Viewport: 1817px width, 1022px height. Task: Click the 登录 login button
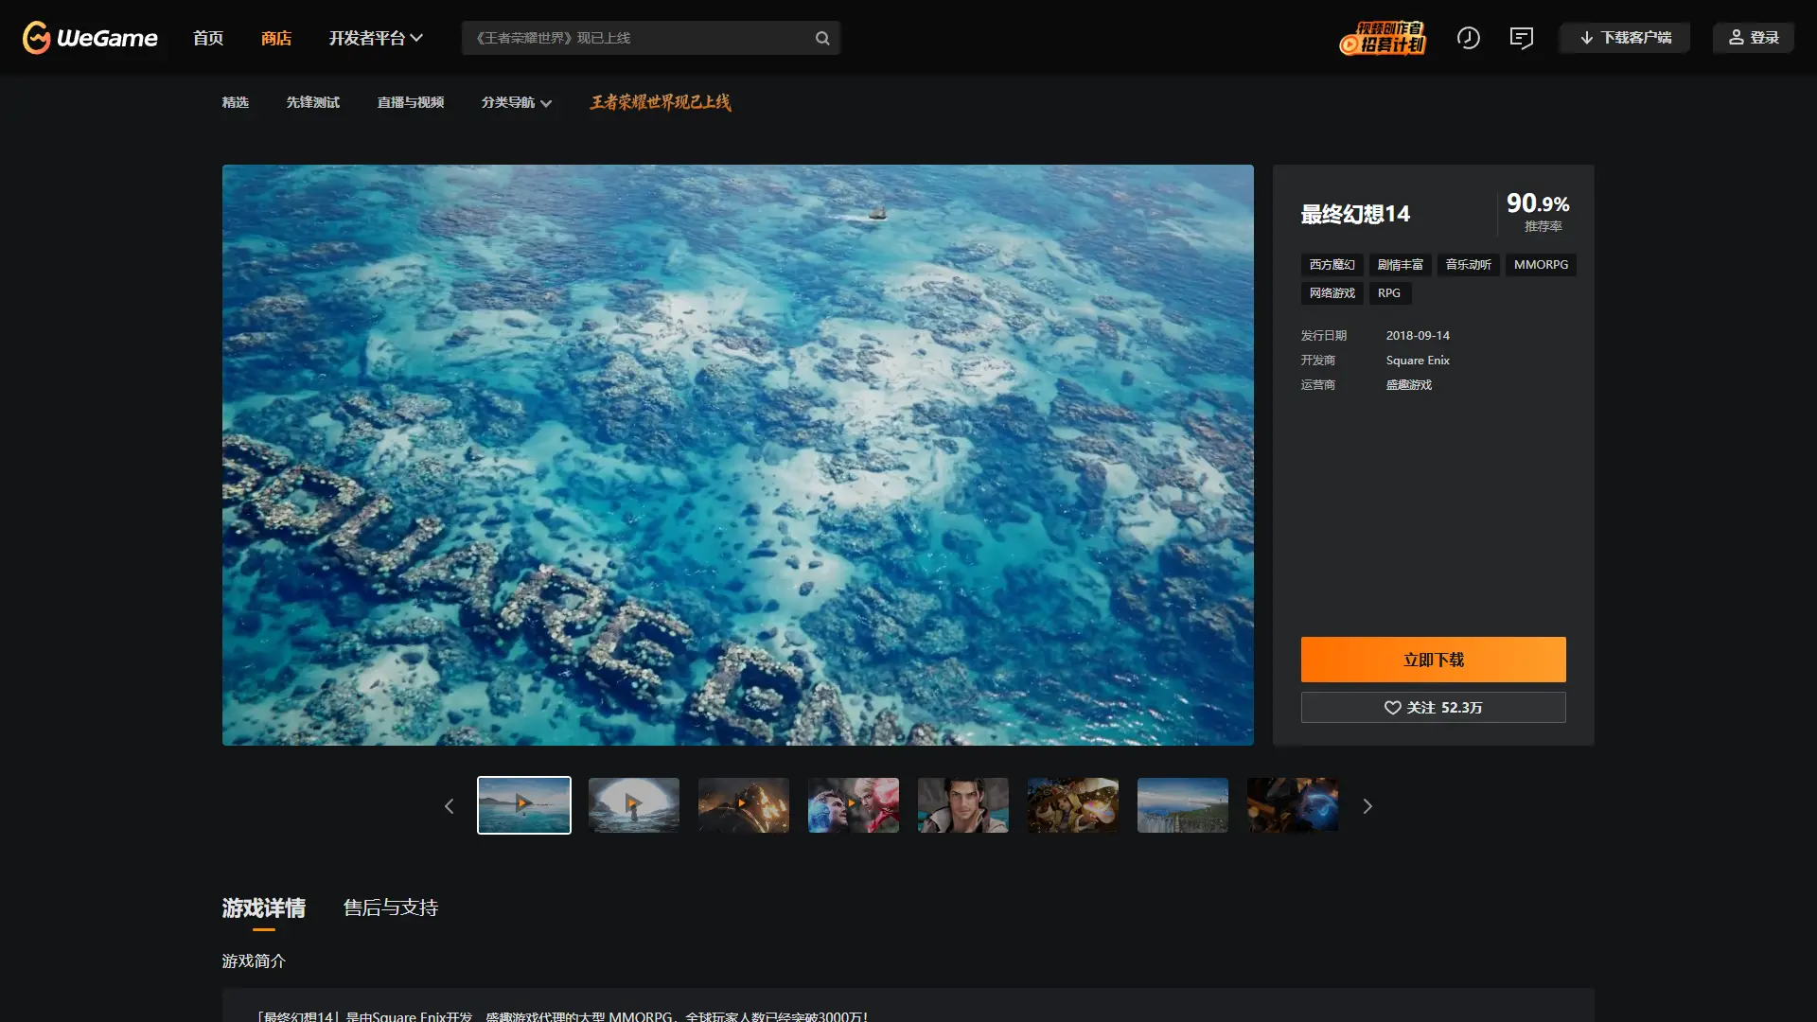pos(1754,38)
